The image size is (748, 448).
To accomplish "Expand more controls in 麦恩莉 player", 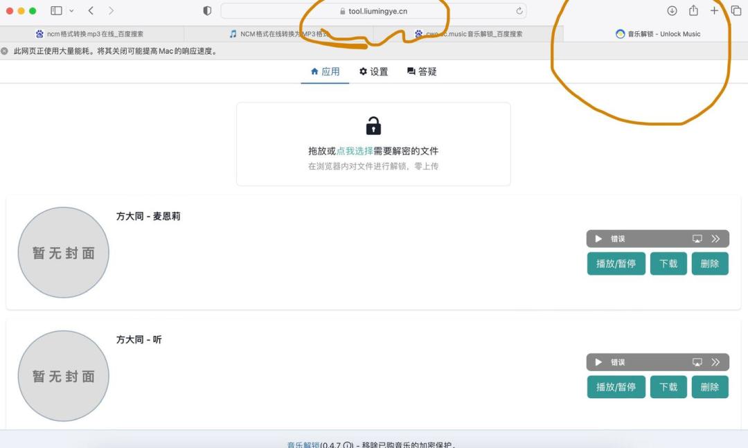I will (715, 239).
